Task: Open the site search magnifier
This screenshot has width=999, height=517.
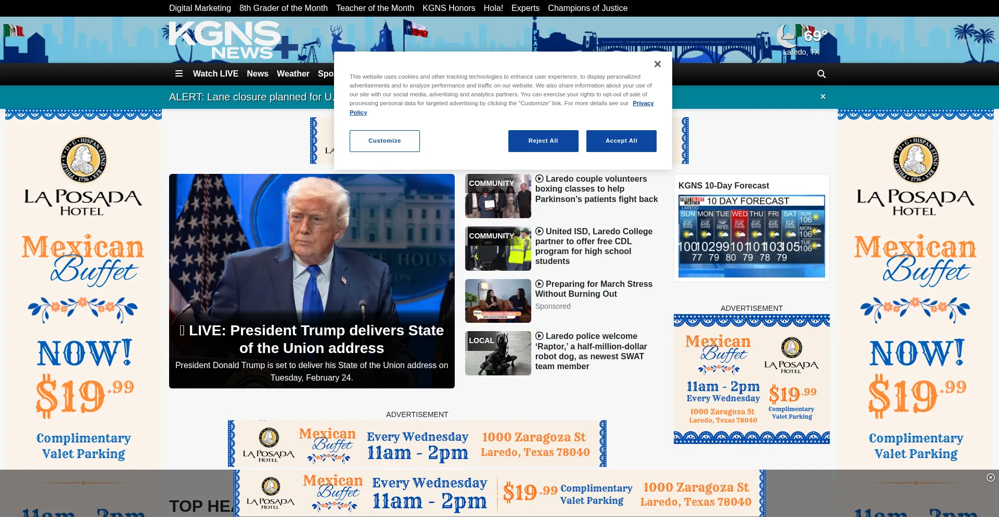Action: pos(822,74)
